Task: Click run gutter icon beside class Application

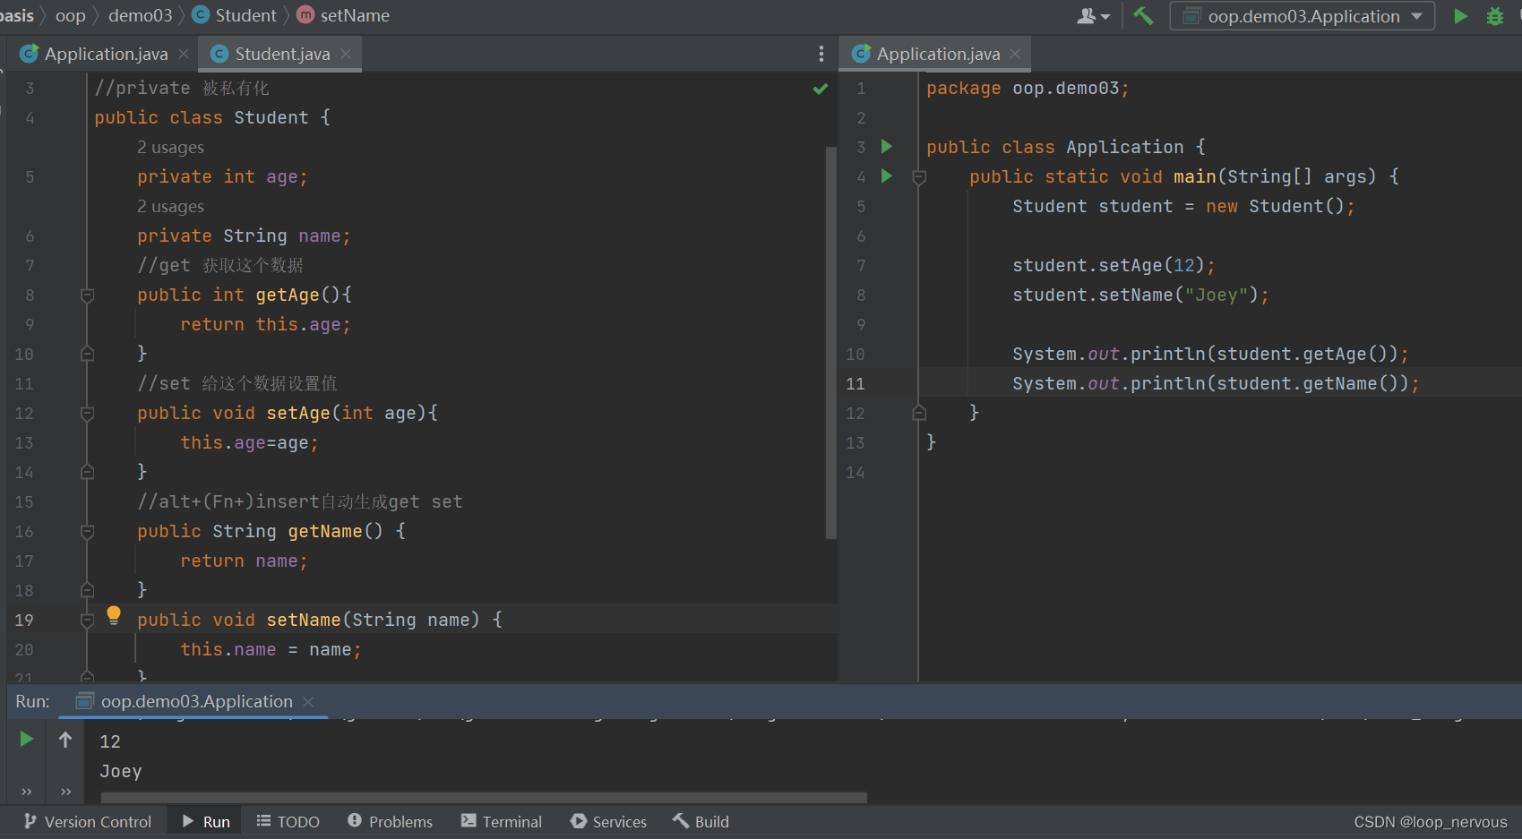Action: (x=886, y=146)
